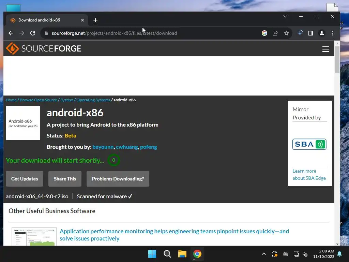Open the network display tray icon

(x=296, y=254)
